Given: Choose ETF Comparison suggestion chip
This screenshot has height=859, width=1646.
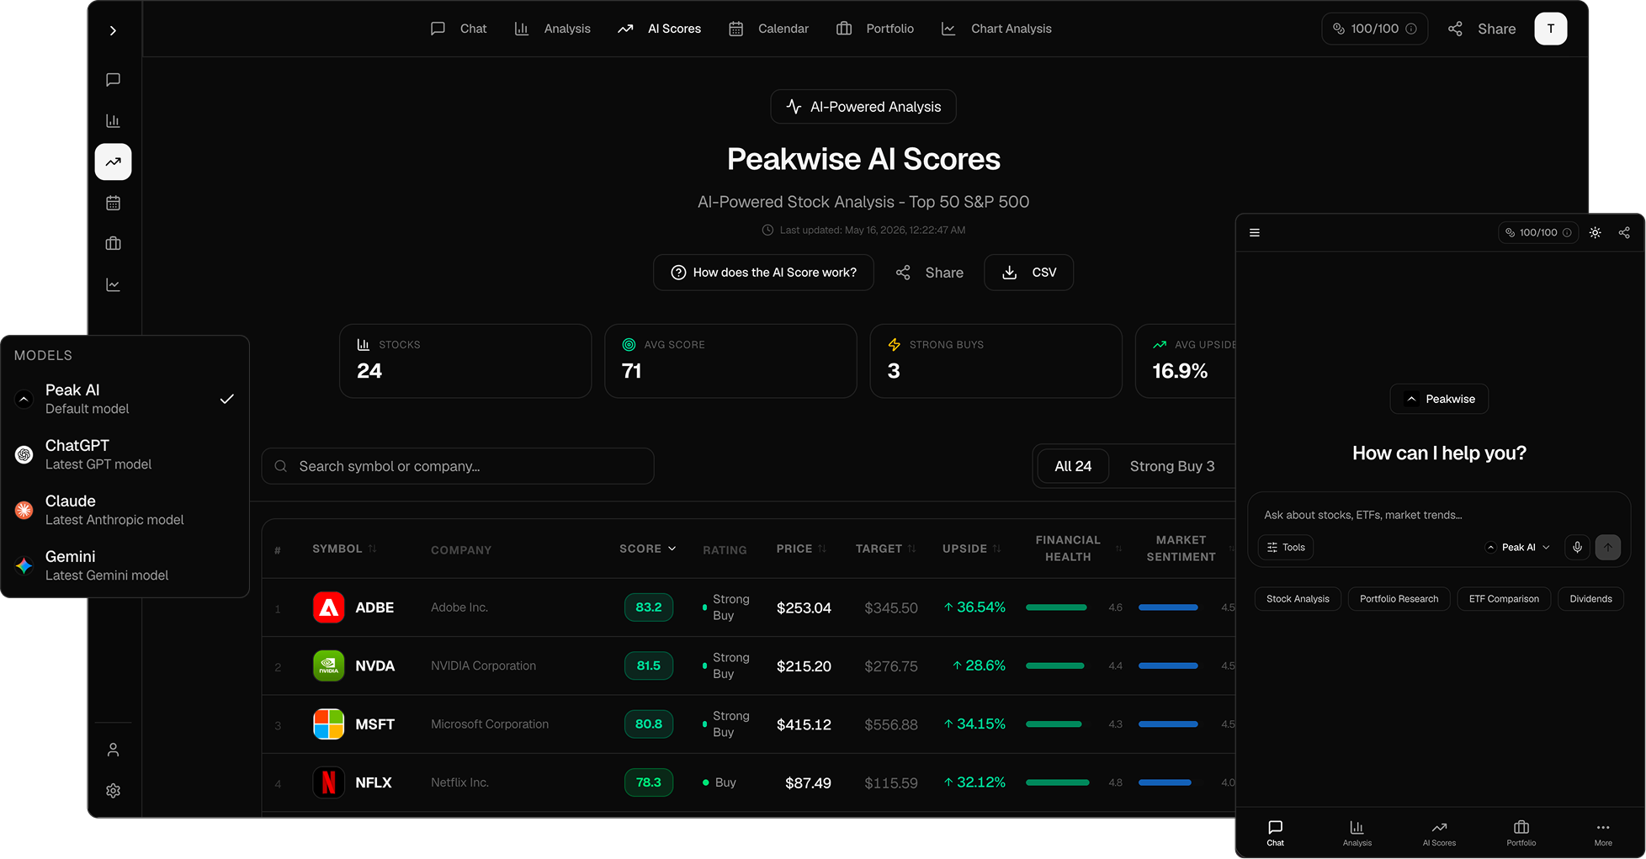Looking at the screenshot, I should 1504,599.
